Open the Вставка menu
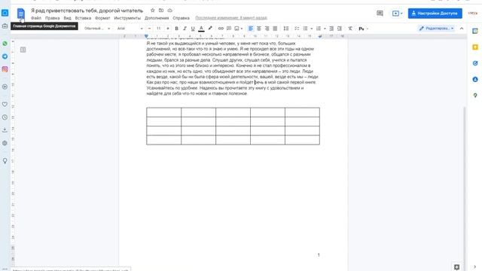This screenshot has height=271, width=482. [x=83, y=18]
